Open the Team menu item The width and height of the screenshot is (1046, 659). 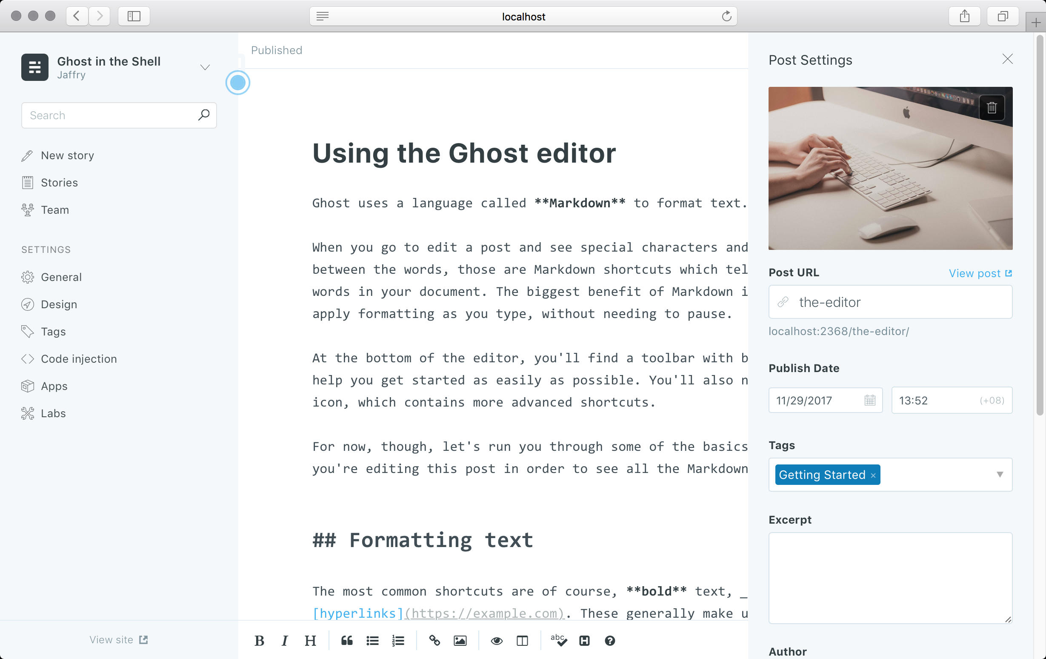pyautogui.click(x=54, y=209)
